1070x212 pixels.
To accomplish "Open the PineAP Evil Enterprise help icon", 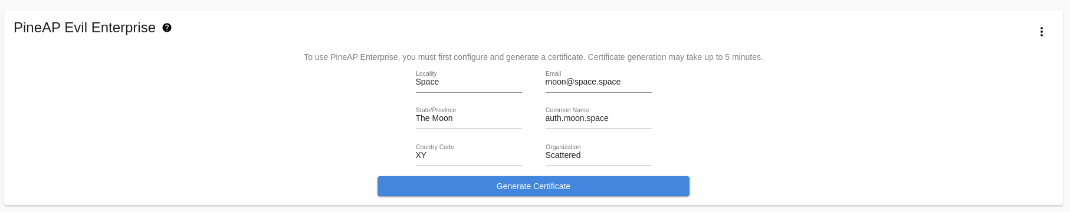I will pyautogui.click(x=167, y=28).
